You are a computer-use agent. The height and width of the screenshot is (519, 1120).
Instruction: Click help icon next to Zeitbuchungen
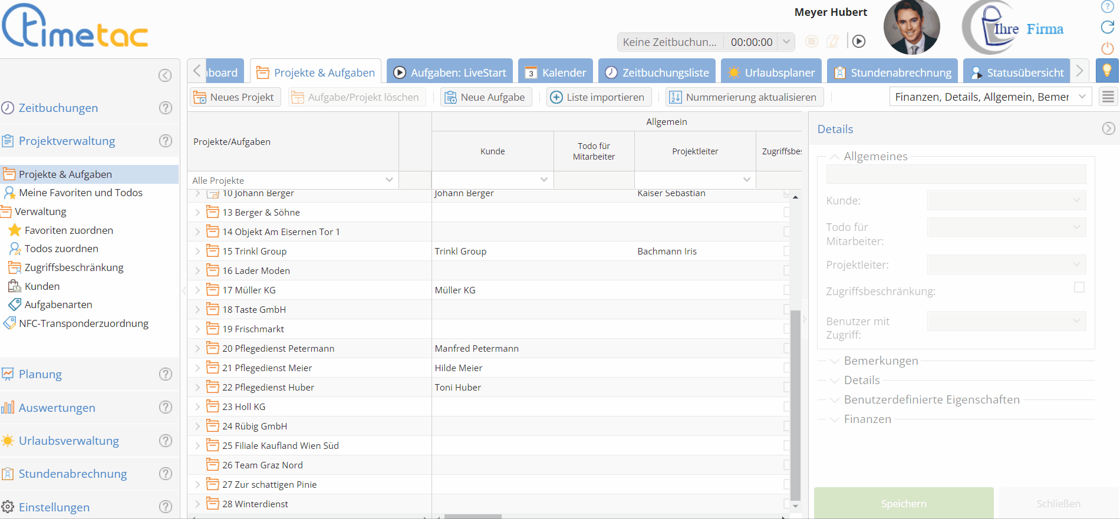(x=166, y=108)
